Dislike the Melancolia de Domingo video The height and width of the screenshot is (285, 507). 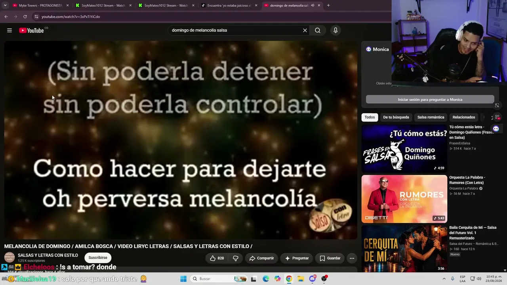point(235,258)
